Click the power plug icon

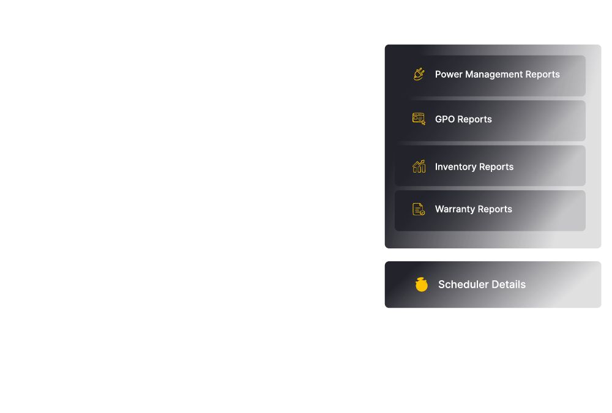(419, 74)
